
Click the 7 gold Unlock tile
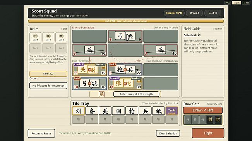[x=172, y=111]
